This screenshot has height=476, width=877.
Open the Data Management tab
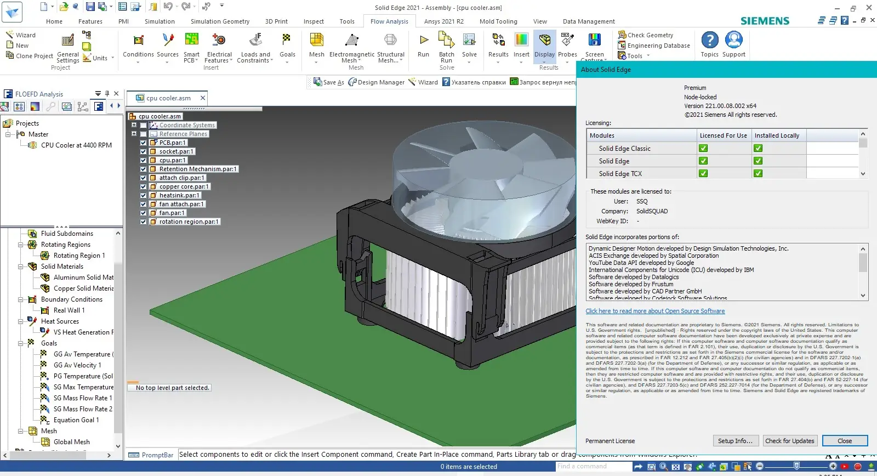[589, 21]
